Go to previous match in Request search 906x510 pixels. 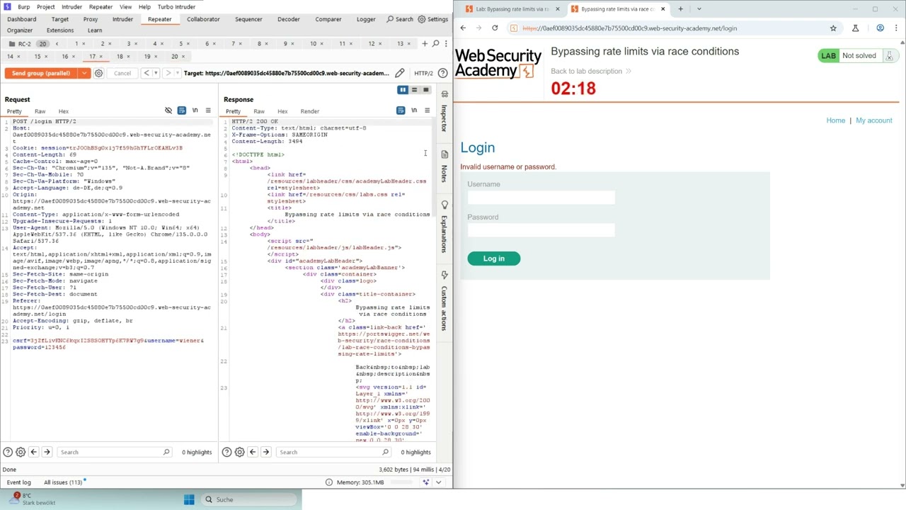(33, 452)
